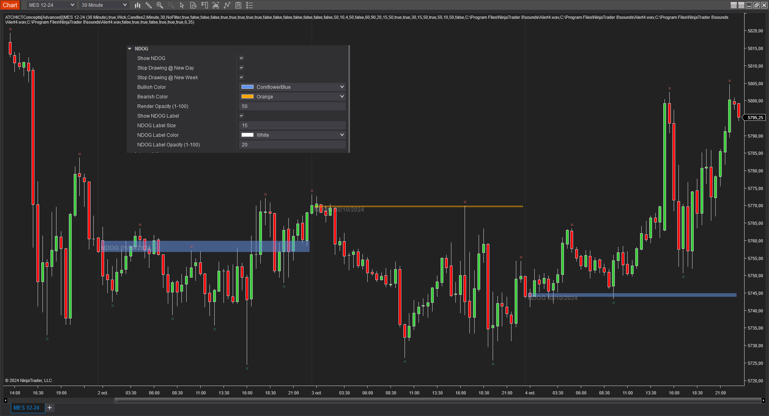Click the Show NDOG Label text
The image size is (769, 416).
point(158,116)
